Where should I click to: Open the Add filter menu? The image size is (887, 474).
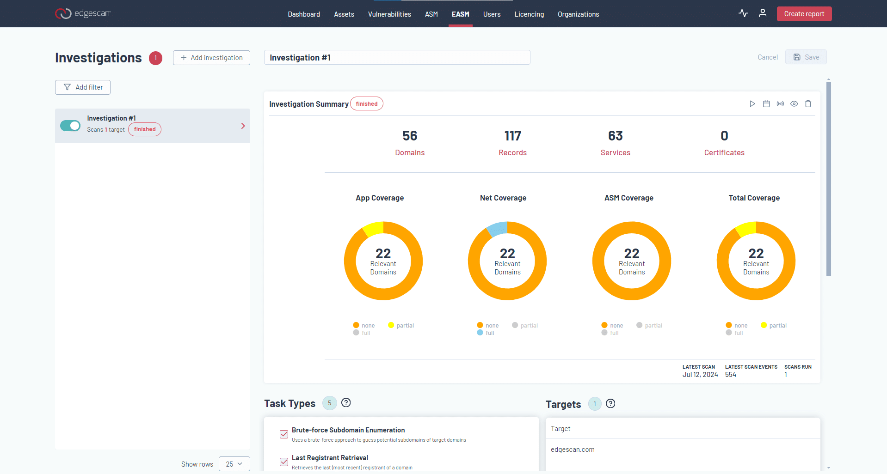pyautogui.click(x=82, y=87)
